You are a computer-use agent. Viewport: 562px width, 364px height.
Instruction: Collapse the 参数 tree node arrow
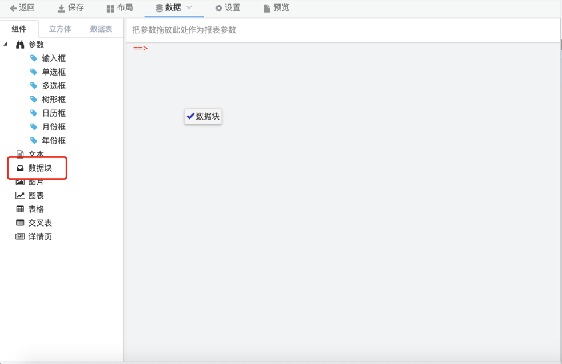tap(6, 44)
